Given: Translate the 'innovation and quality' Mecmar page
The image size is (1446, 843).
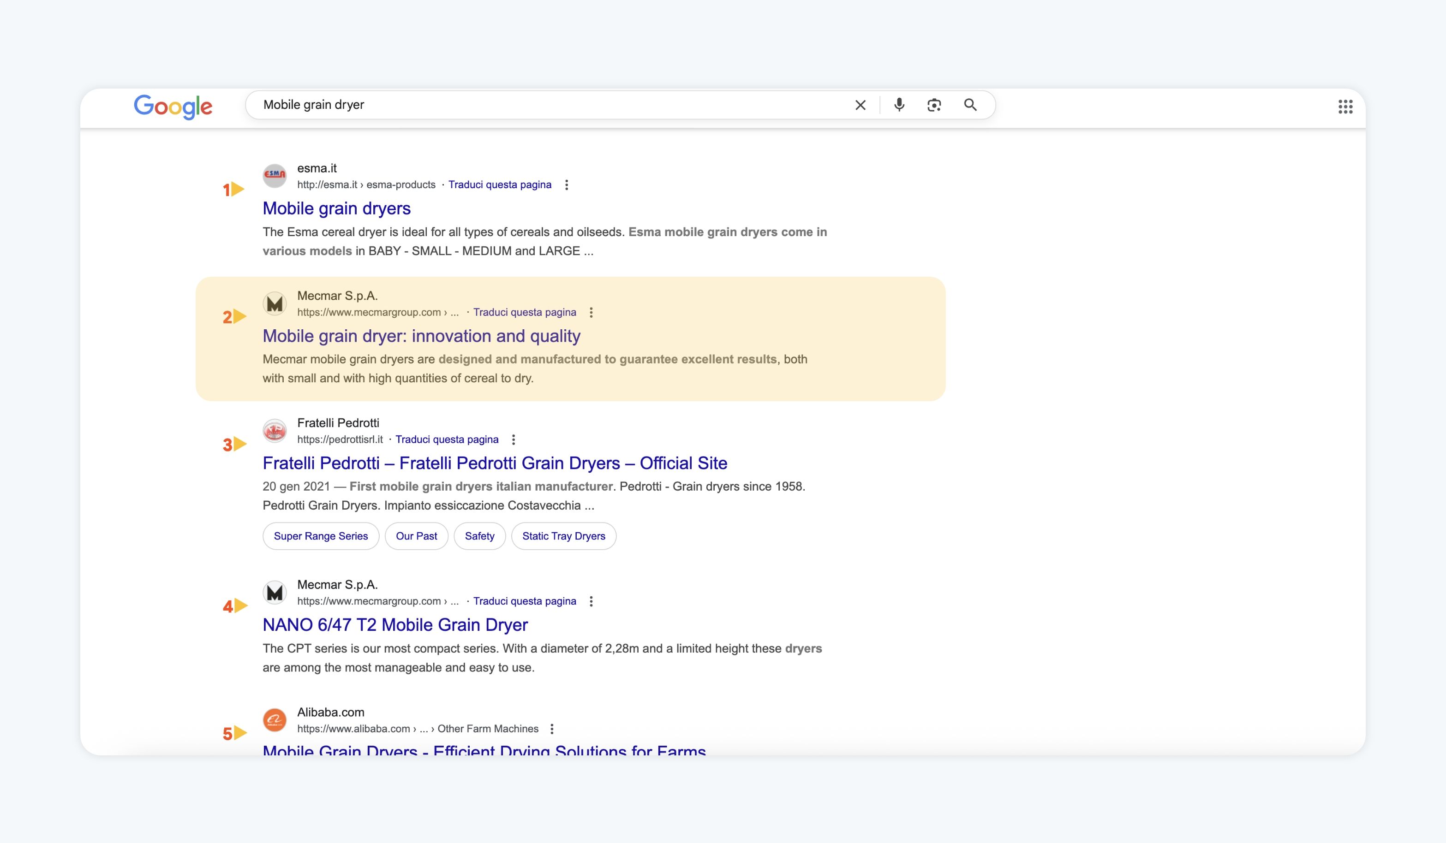Looking at the screenshot, I should [525, 313].
